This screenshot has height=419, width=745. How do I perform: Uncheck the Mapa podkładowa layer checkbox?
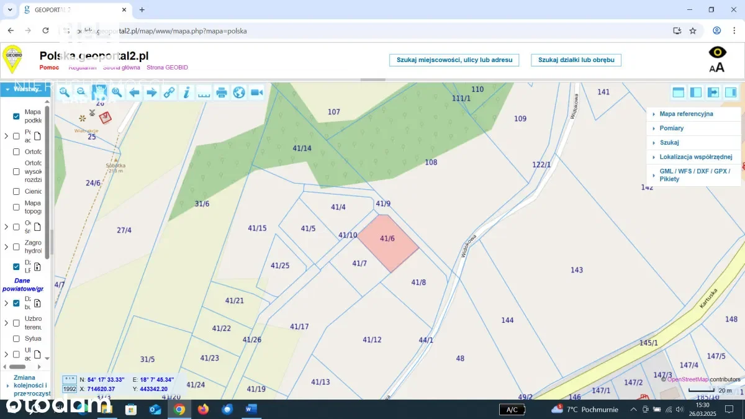click(17, 116)
